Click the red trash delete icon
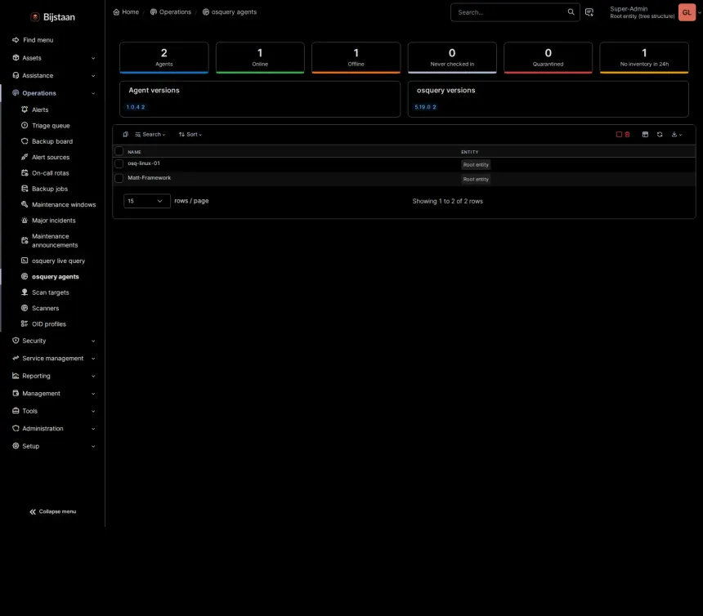The image size is (703, 616). pos(627,135)
